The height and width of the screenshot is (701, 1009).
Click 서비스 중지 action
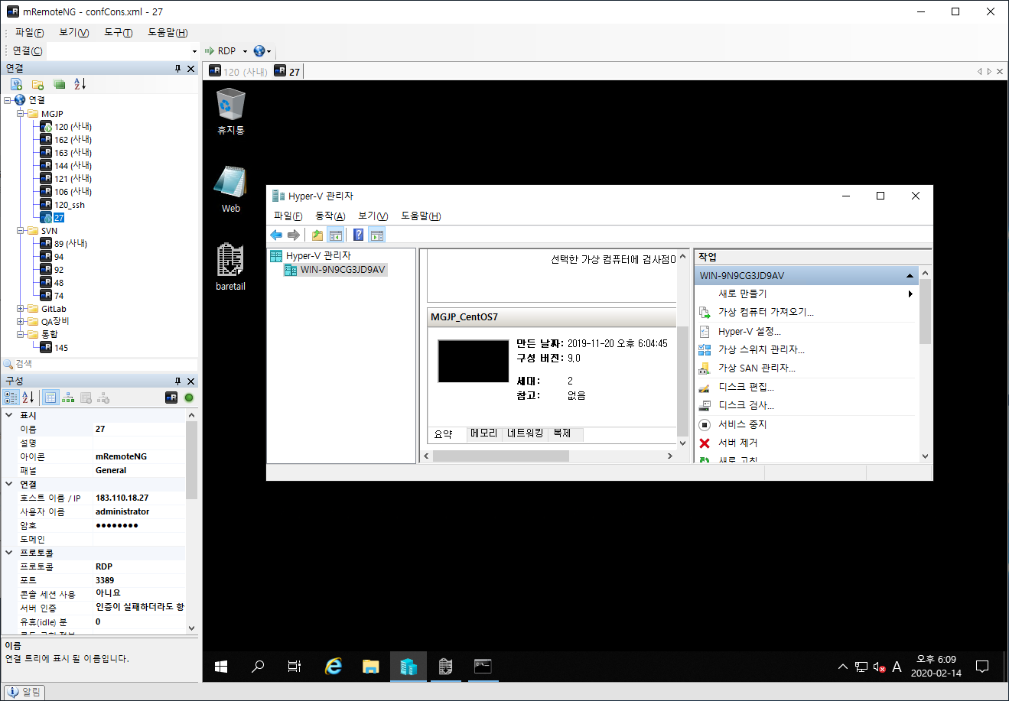(742, 424)
